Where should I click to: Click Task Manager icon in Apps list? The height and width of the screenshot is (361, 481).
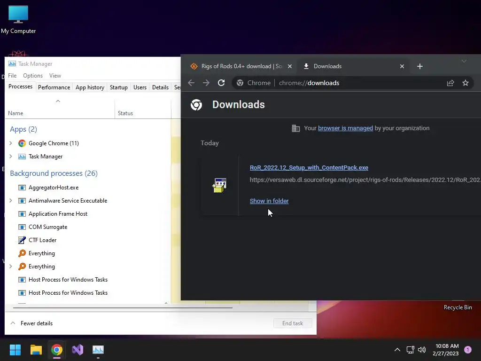(22, 157)
